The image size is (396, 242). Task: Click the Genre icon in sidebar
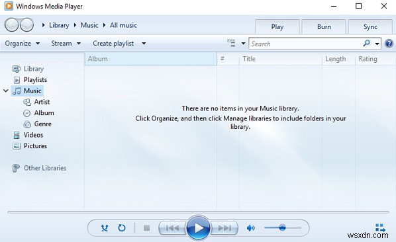(26, 124)
